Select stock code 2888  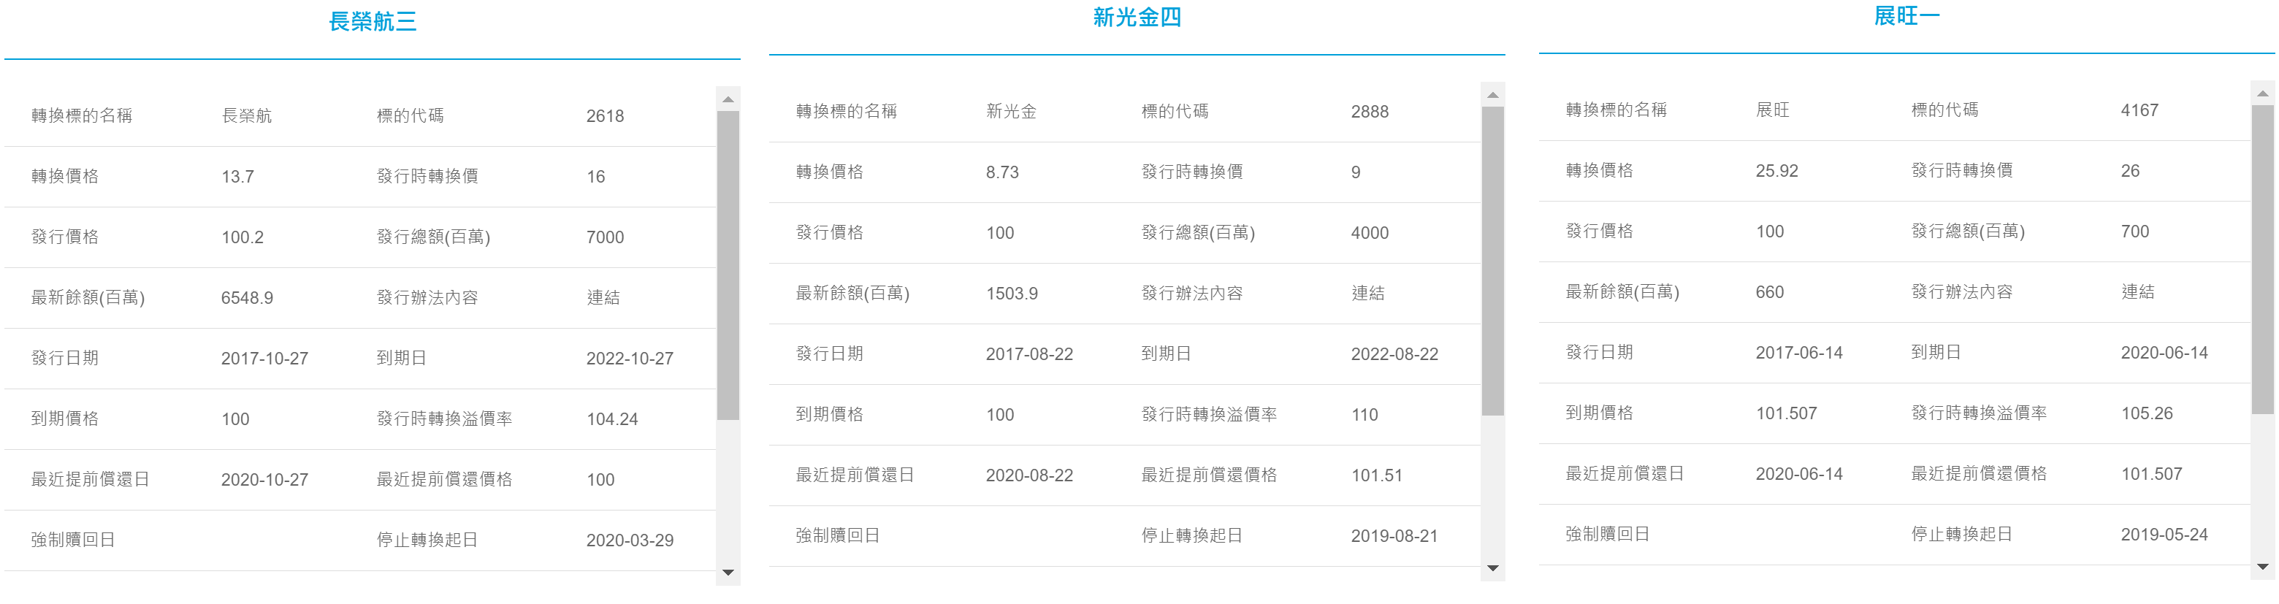tap(1370, 112)
